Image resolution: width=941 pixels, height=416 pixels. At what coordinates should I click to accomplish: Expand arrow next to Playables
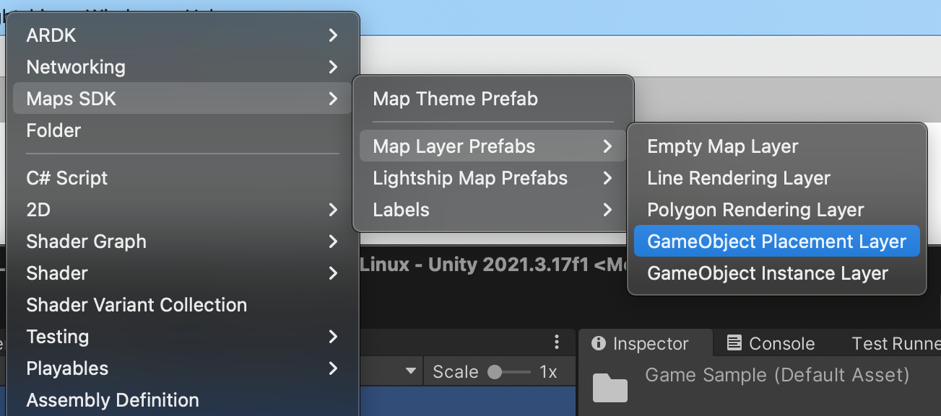(x=333, y=368)
